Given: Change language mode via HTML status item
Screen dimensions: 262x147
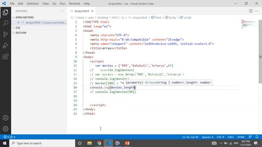Looking at the screenshot, I should coord(241,137).
